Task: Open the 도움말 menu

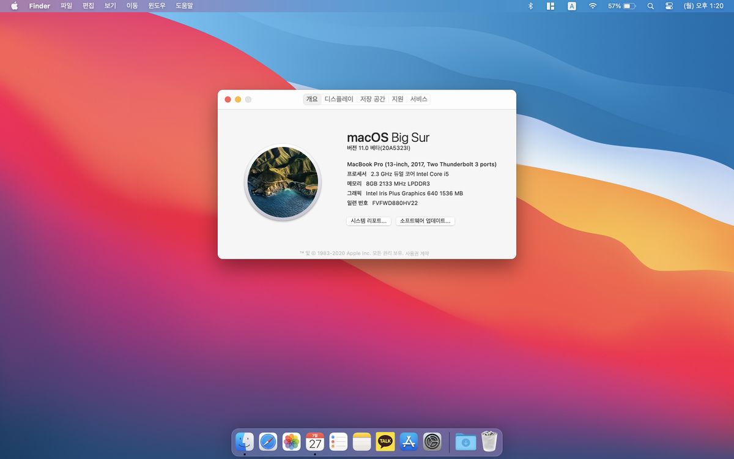Action: tap(184, 6)
